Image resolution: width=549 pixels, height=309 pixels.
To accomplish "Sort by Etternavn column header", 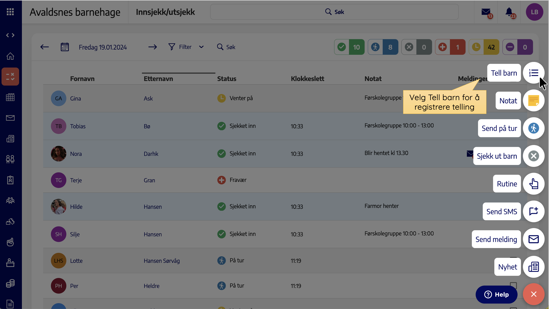I will pyautogui.click(x=158, y=79).
